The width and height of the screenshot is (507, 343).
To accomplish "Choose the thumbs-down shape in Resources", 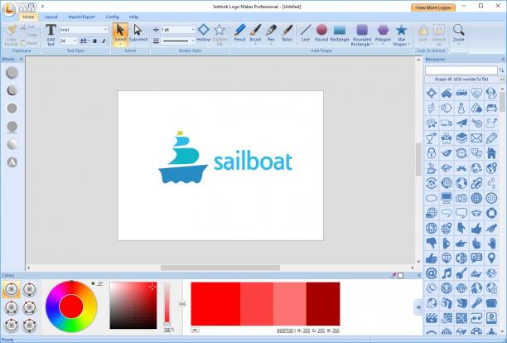I will (432, 243).
